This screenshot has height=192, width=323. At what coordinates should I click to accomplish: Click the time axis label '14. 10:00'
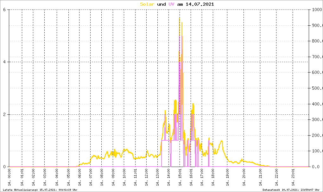tap(124, 177)
